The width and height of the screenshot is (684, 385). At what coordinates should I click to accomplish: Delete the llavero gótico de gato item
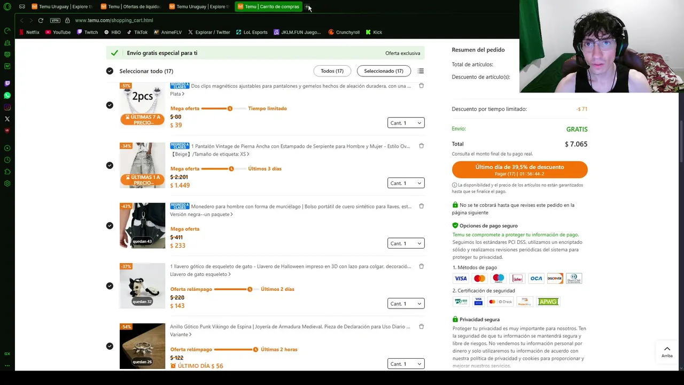click(421, 266)
